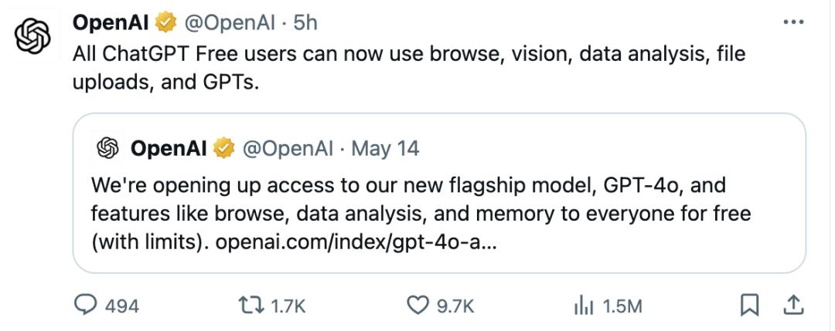The width and height of the screenshot is (835, 331).
Task: Open the openai.com/index/gpt-4o link
Action: pos(357,241)
